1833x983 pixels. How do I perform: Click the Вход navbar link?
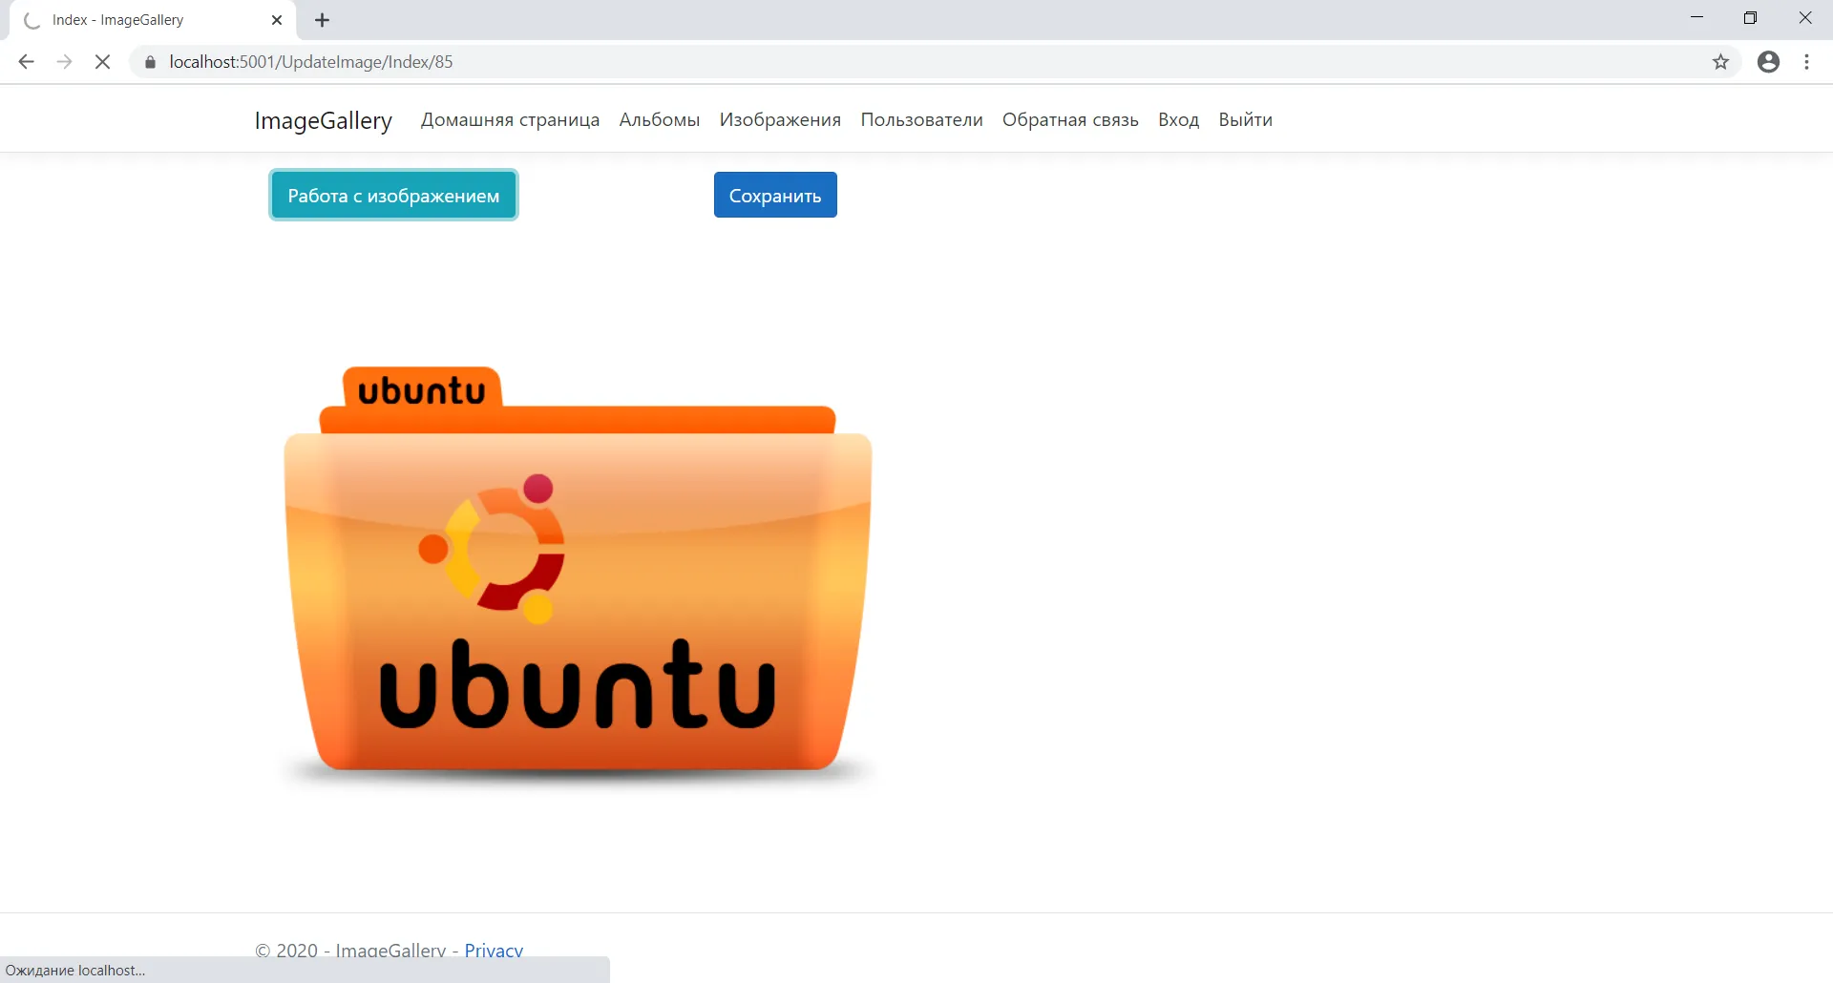coord(1178,120)
